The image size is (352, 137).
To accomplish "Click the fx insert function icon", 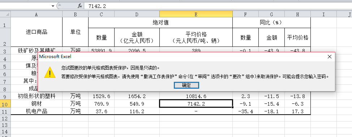I will click(80, 6).
